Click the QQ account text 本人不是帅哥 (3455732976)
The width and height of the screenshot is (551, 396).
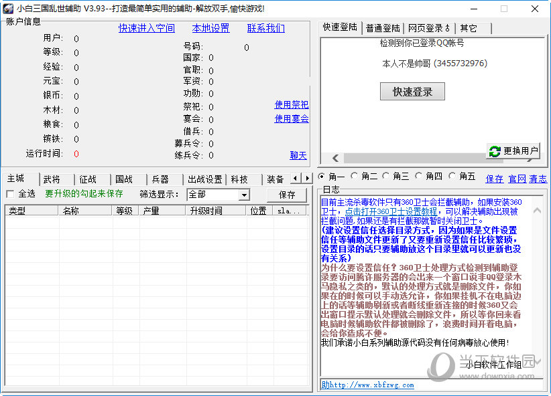click(x=434, y=64)
